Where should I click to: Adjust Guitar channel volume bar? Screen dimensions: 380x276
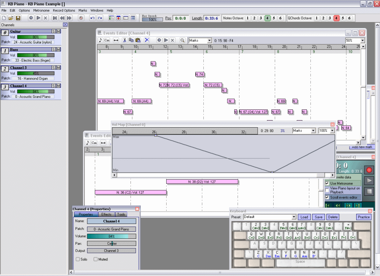tap(36, 37)
